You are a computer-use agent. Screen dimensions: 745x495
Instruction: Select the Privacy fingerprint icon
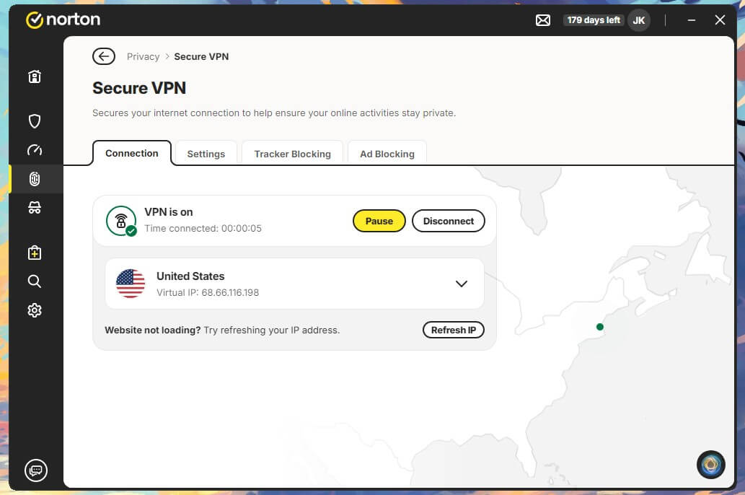34,179
